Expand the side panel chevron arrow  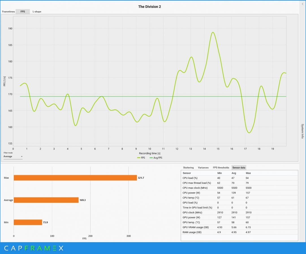(x=303, y=4)
